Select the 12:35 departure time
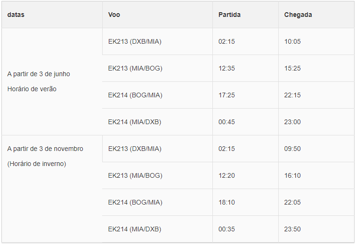Image resolution: width=356 pixels, height=245 pixels. [227, 68]
